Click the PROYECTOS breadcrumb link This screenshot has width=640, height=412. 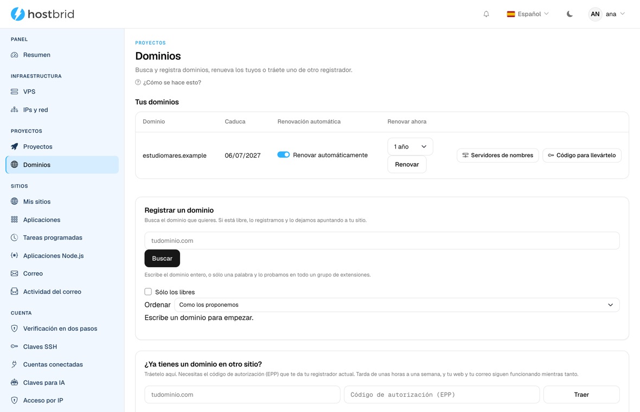(151, 43)
